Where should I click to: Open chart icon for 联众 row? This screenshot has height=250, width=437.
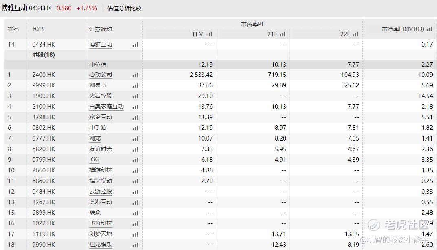coord(135,213)
